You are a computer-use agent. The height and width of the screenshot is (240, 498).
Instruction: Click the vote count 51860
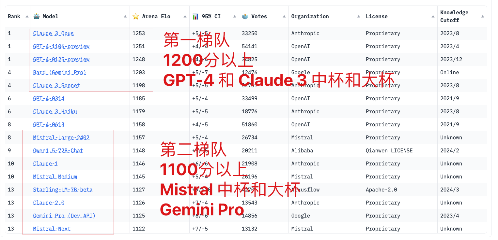click(x=250, y=124)
